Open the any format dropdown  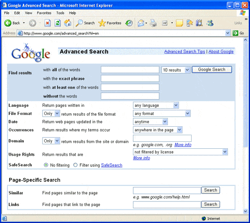(162, 113)
